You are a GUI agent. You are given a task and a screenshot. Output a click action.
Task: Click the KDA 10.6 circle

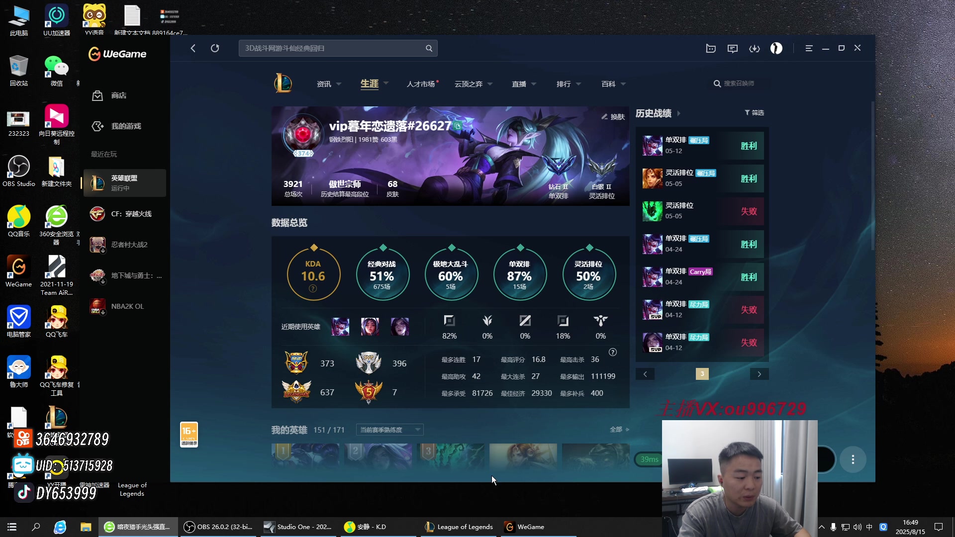click(313, 274)
